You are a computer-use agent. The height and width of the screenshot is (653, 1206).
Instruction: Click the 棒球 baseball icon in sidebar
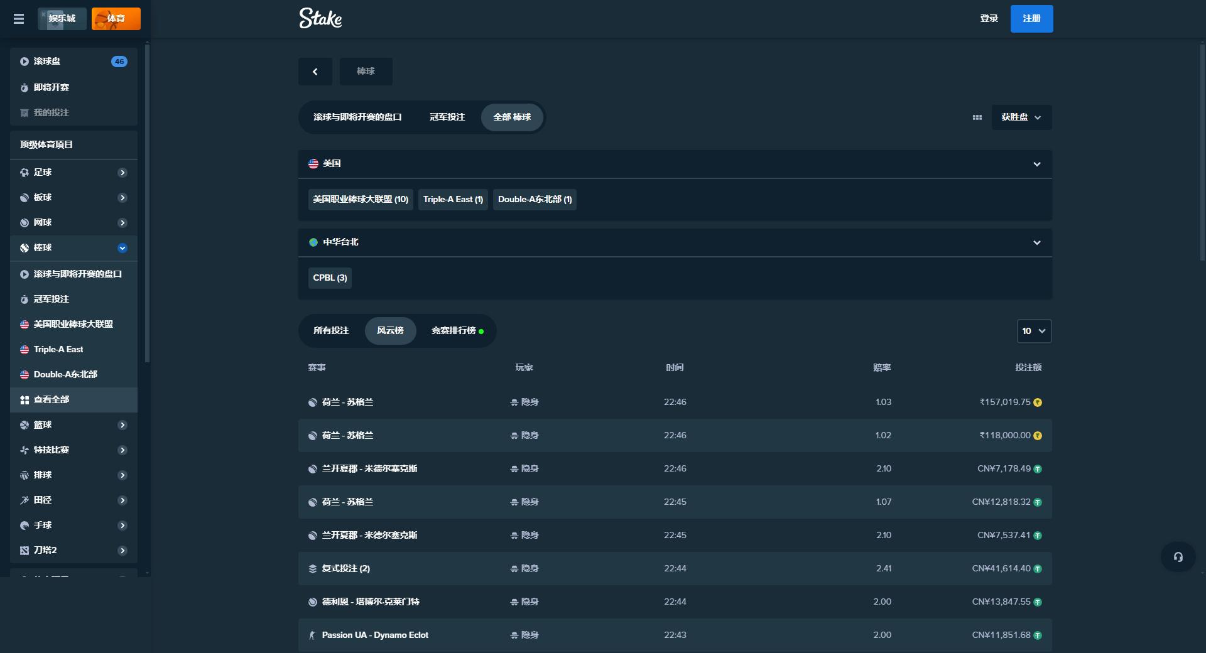pos(24,248)
